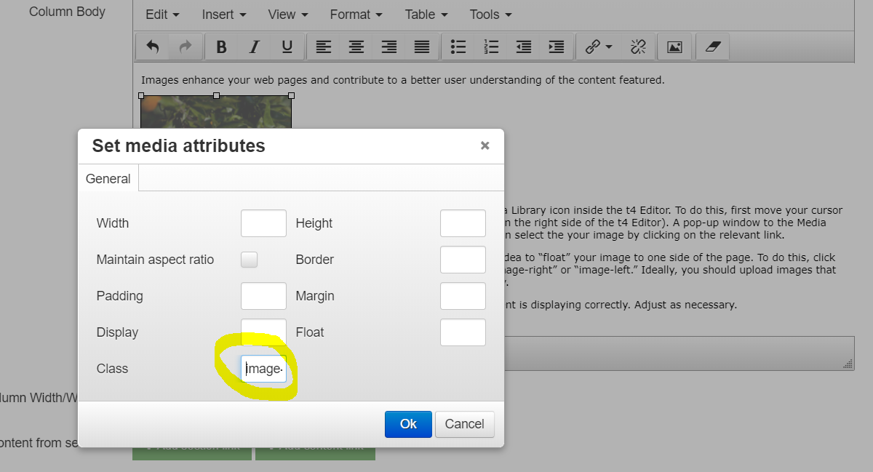Click the Remove link icon
This screenshot has height=472, width=873.
point(638,47)
